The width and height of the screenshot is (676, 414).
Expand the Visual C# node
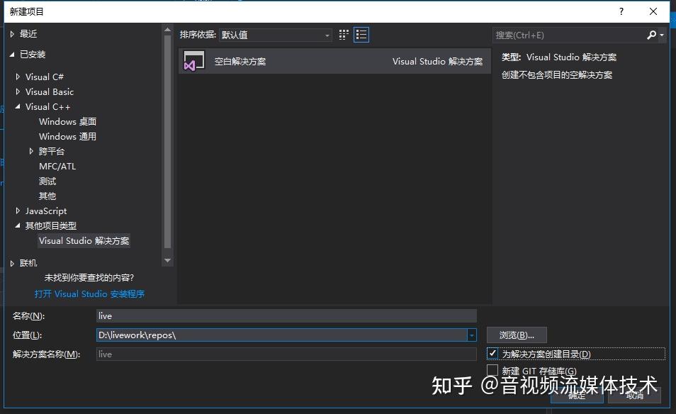(x=18, y=77)
